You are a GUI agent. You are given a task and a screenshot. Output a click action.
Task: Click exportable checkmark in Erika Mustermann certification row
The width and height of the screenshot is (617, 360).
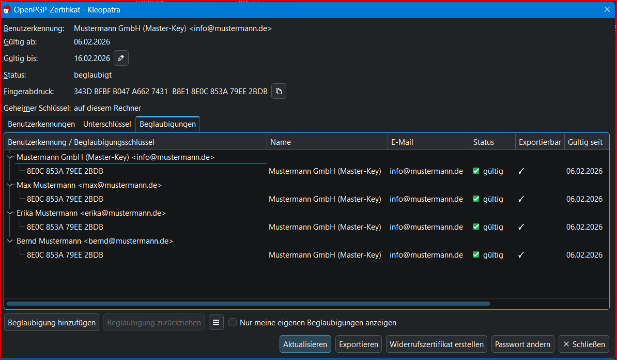(x=521, y=227)
